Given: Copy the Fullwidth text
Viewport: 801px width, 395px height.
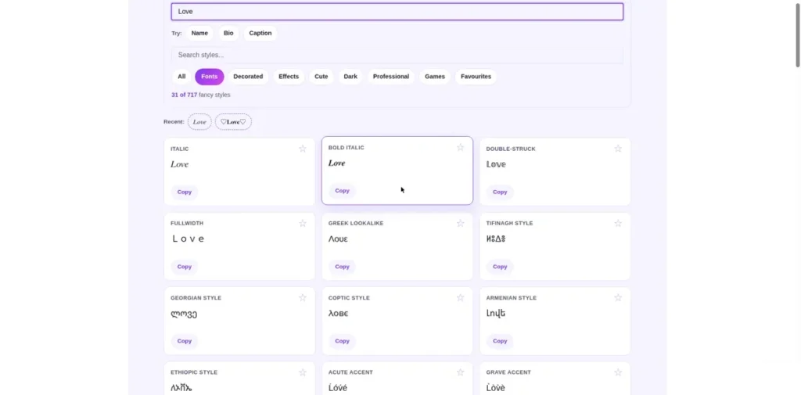Looking at the screenshot, I should pyautogui.click(x=185, y=267).
